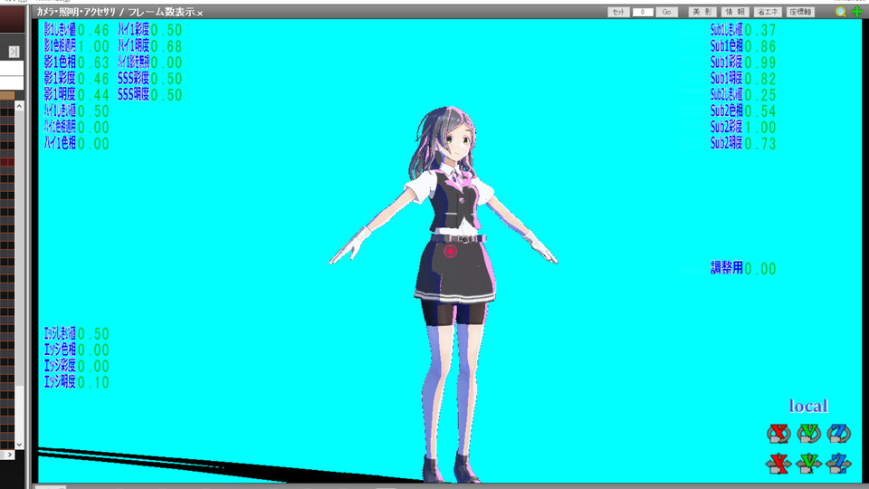Click the yellow magnifier zoom icon
869x489 pixels.
pos(841,12)
